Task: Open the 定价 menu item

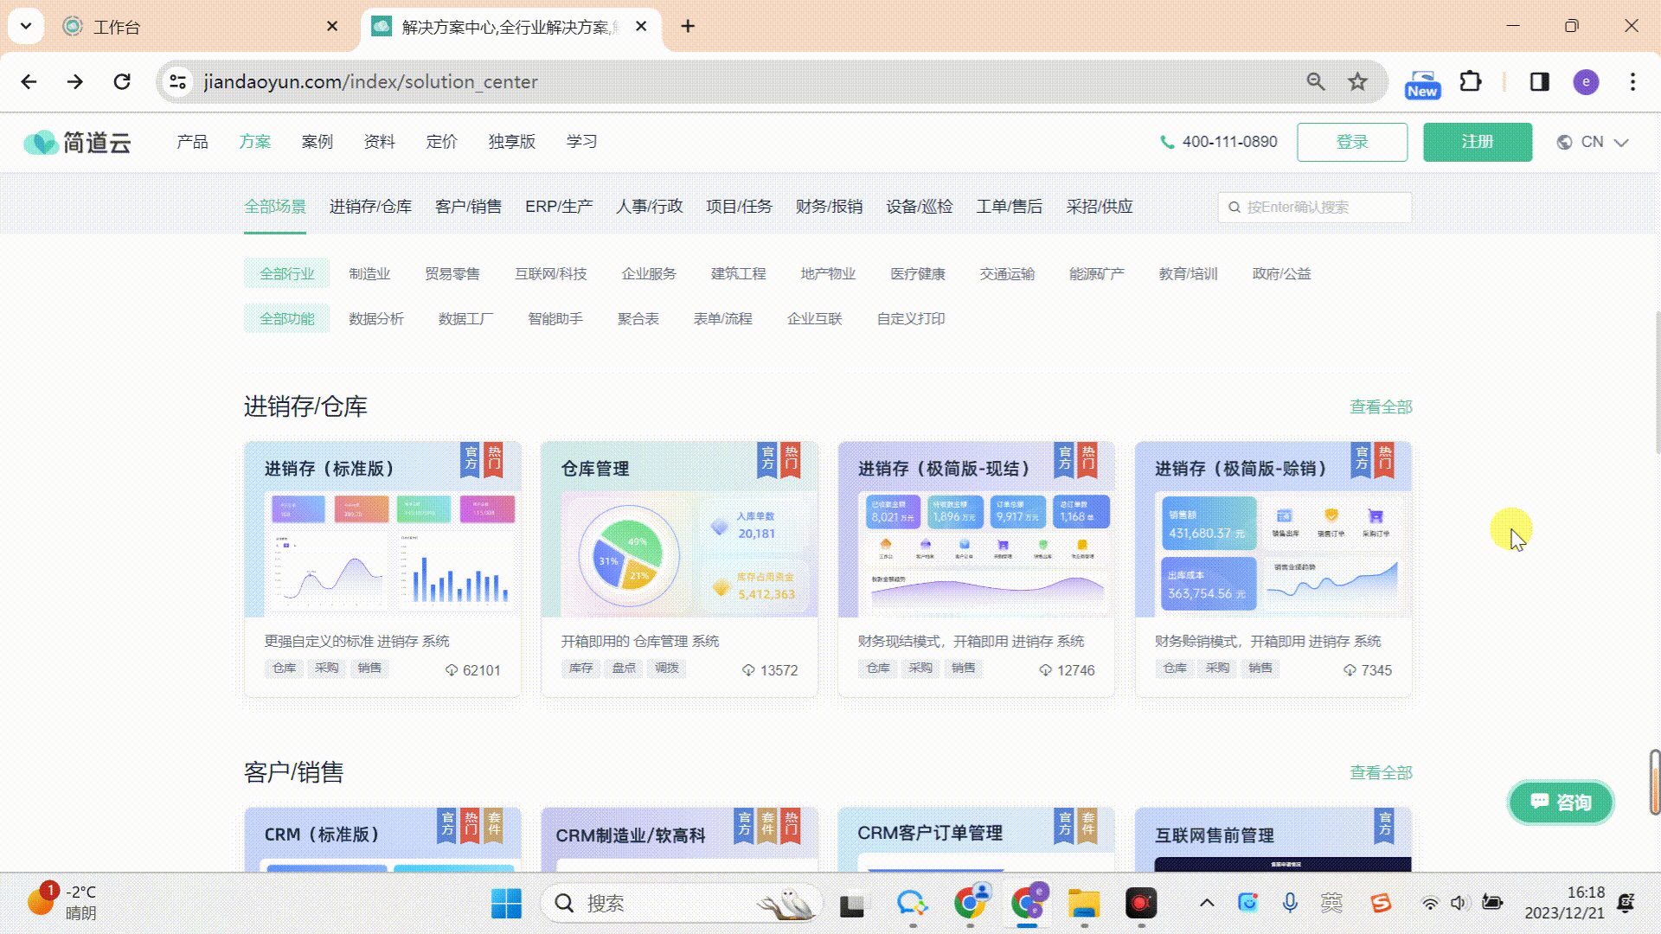Action: 441,142
